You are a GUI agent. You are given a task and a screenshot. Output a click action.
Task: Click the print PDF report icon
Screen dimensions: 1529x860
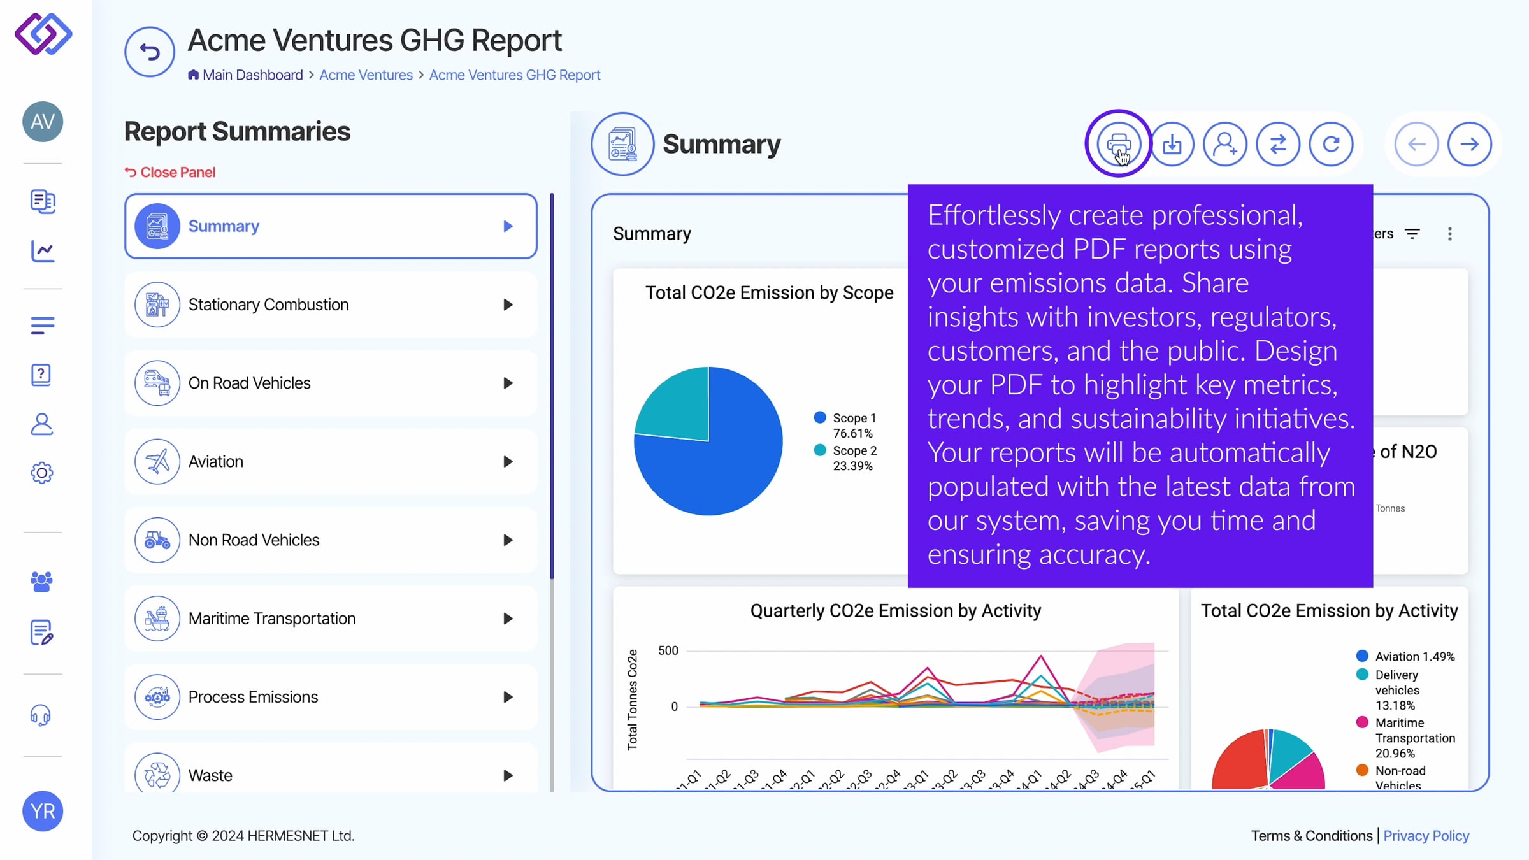pos(1118,144)
